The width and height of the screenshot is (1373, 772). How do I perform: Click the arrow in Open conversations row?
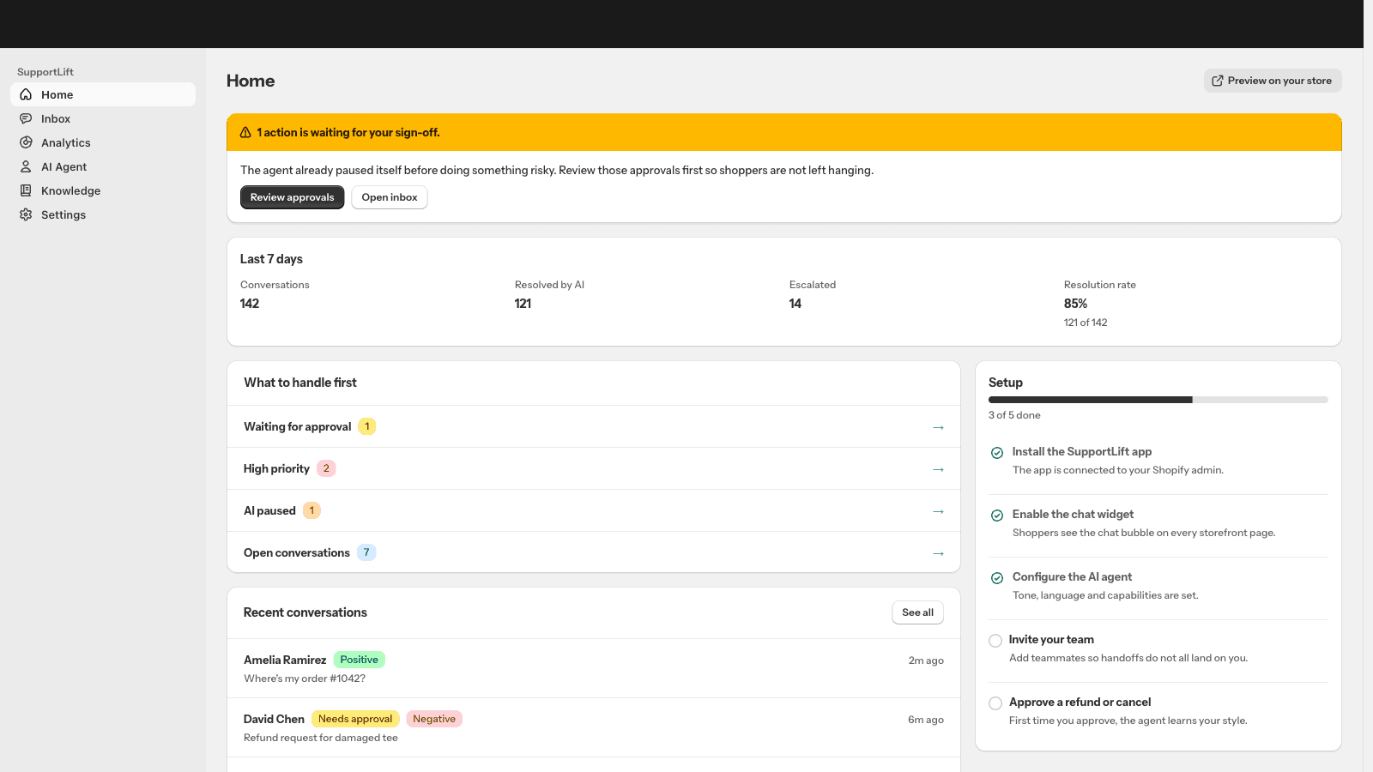pyautogui.click(x=938, y=553)
